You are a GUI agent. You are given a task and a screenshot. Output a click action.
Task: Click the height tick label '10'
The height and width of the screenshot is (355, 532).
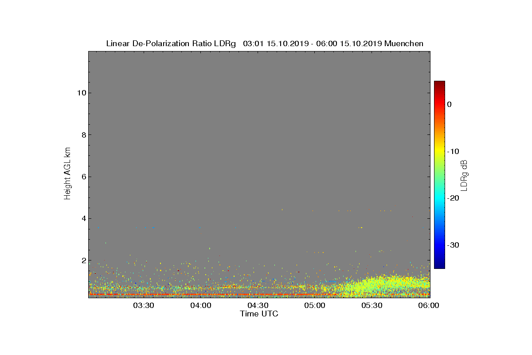pyautogui.click(x=81, y=93)
